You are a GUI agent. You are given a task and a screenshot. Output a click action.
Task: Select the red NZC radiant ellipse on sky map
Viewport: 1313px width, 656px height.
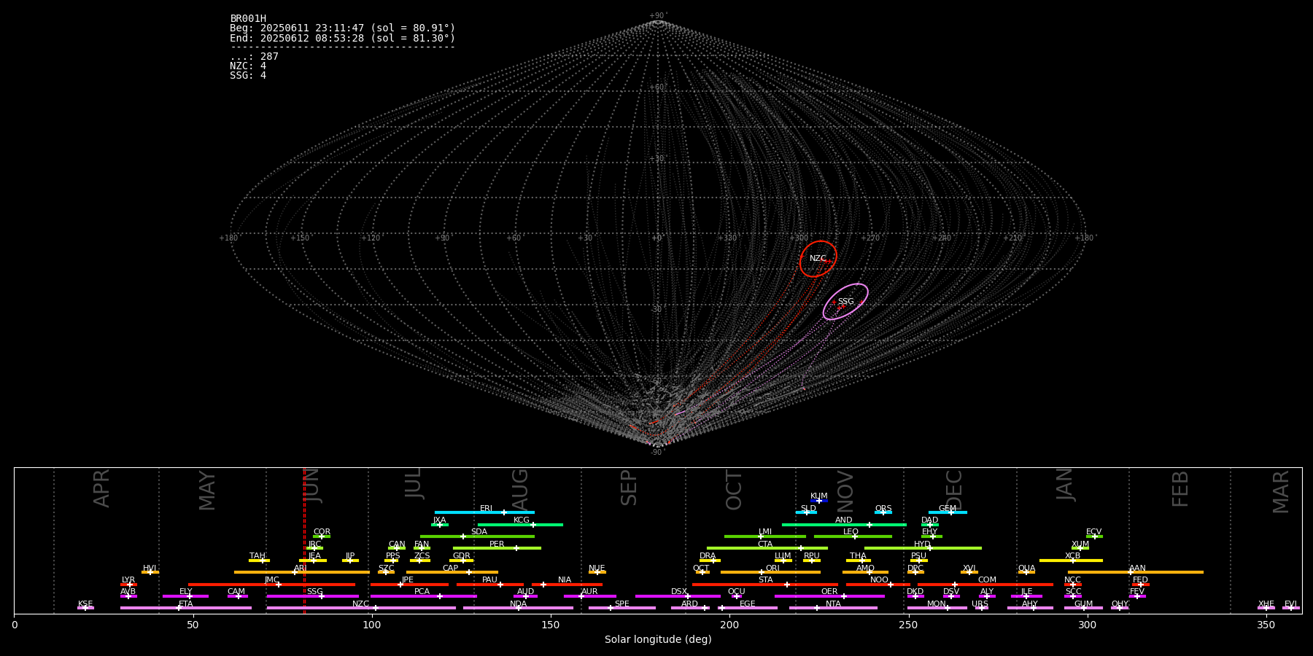[818, 259]
